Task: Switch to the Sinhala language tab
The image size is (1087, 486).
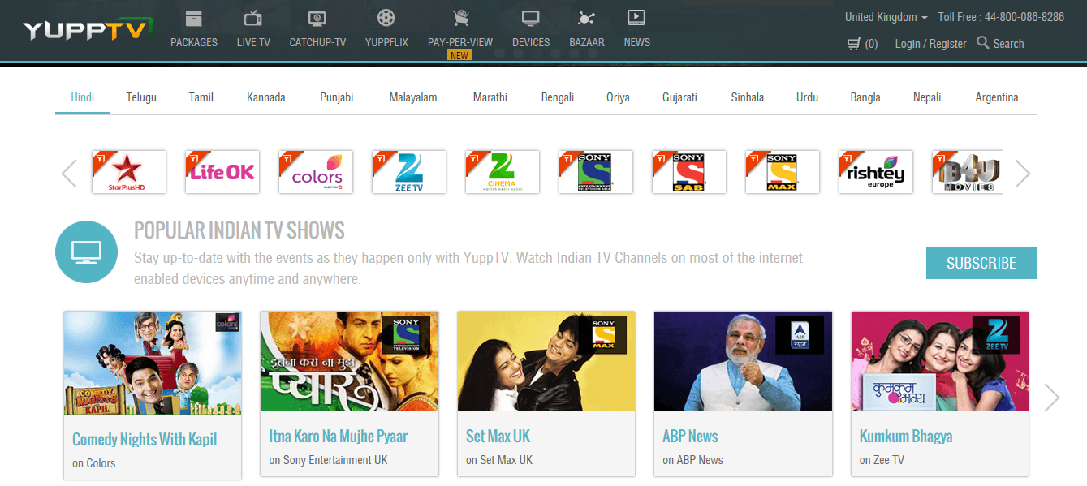Action: (x=748, y=97)
